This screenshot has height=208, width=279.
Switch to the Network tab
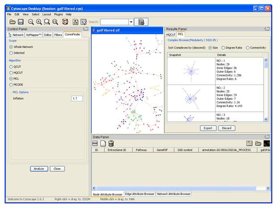pos(16,35)
